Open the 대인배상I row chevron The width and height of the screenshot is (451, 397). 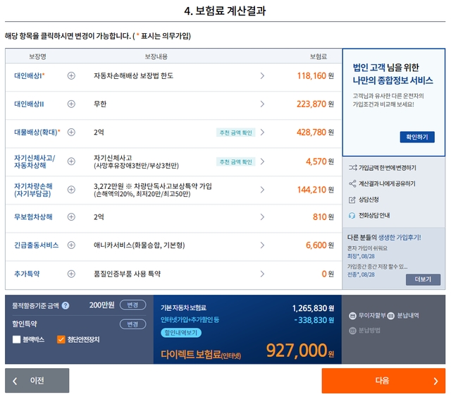(262, 75)
